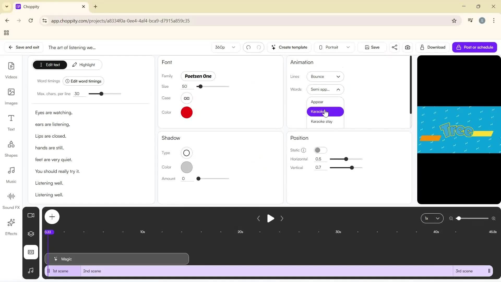Expand the Lines Bounce animation dropdown
The image size is (501, 282).
pos(325,77)
